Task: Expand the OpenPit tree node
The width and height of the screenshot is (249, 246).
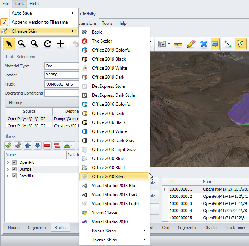Action: tap(8, 162)
